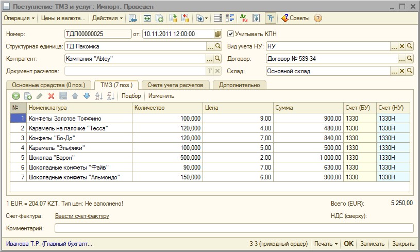Open calendar picker beside the date field
The image size is (420, 252).
(x=218, y=33)
